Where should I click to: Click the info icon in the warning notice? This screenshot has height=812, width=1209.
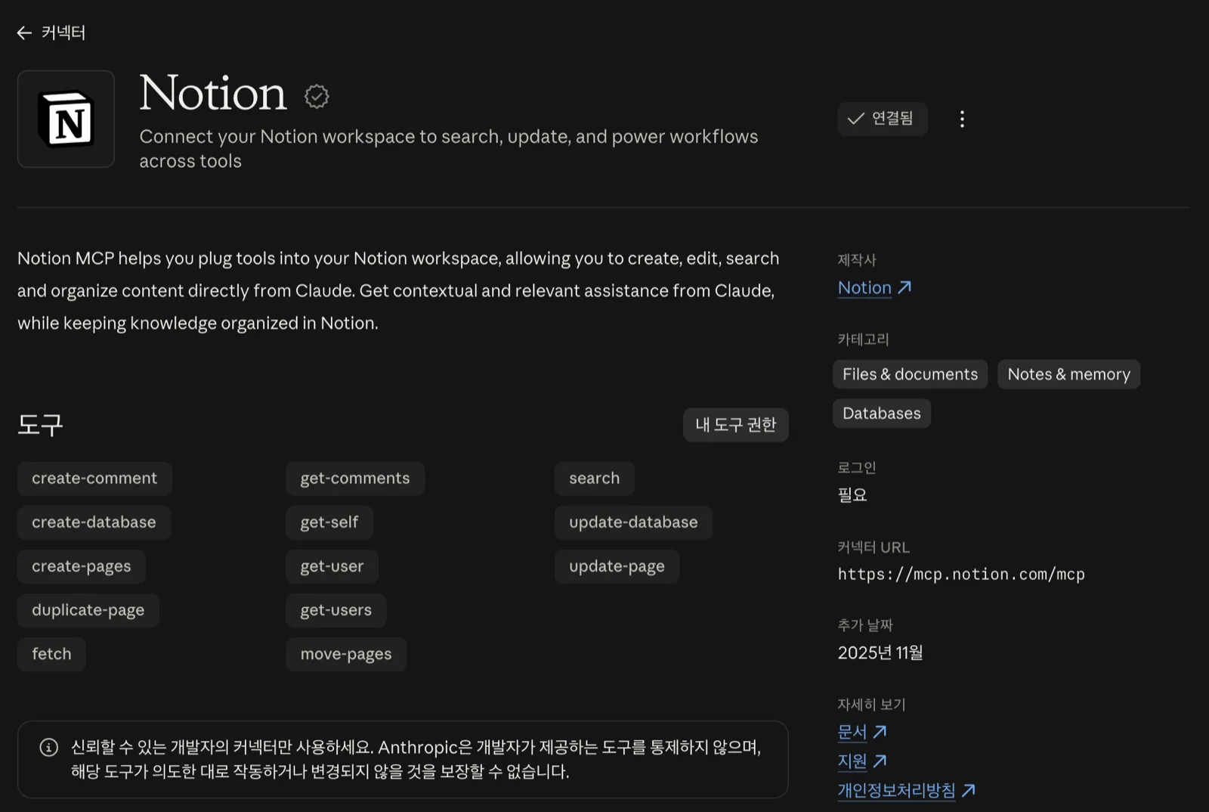pyautogui.click(x=48, y=748)
